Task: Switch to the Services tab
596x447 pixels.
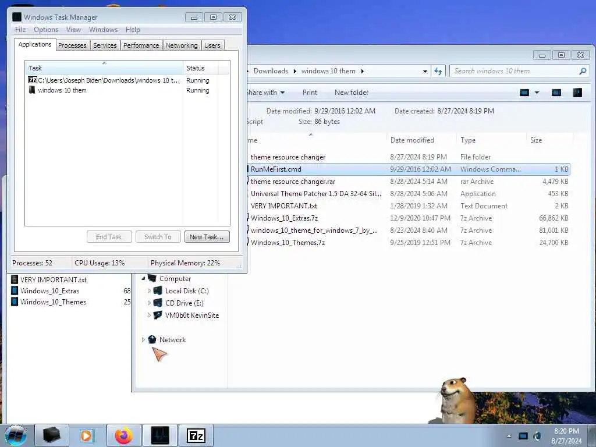Action: point(105,45)
